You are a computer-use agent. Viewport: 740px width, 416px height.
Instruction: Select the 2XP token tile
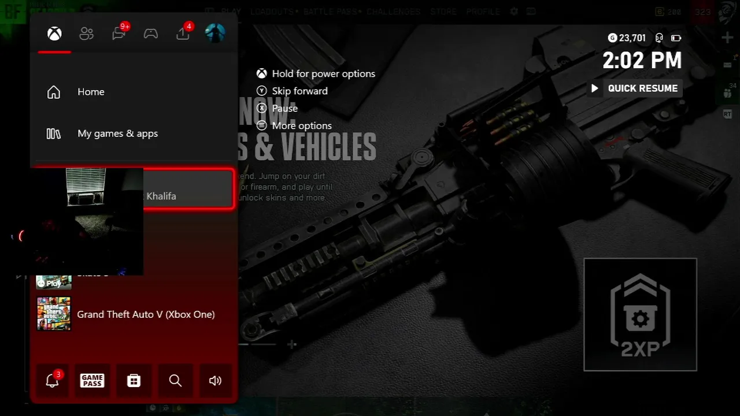tap(641, 315)
